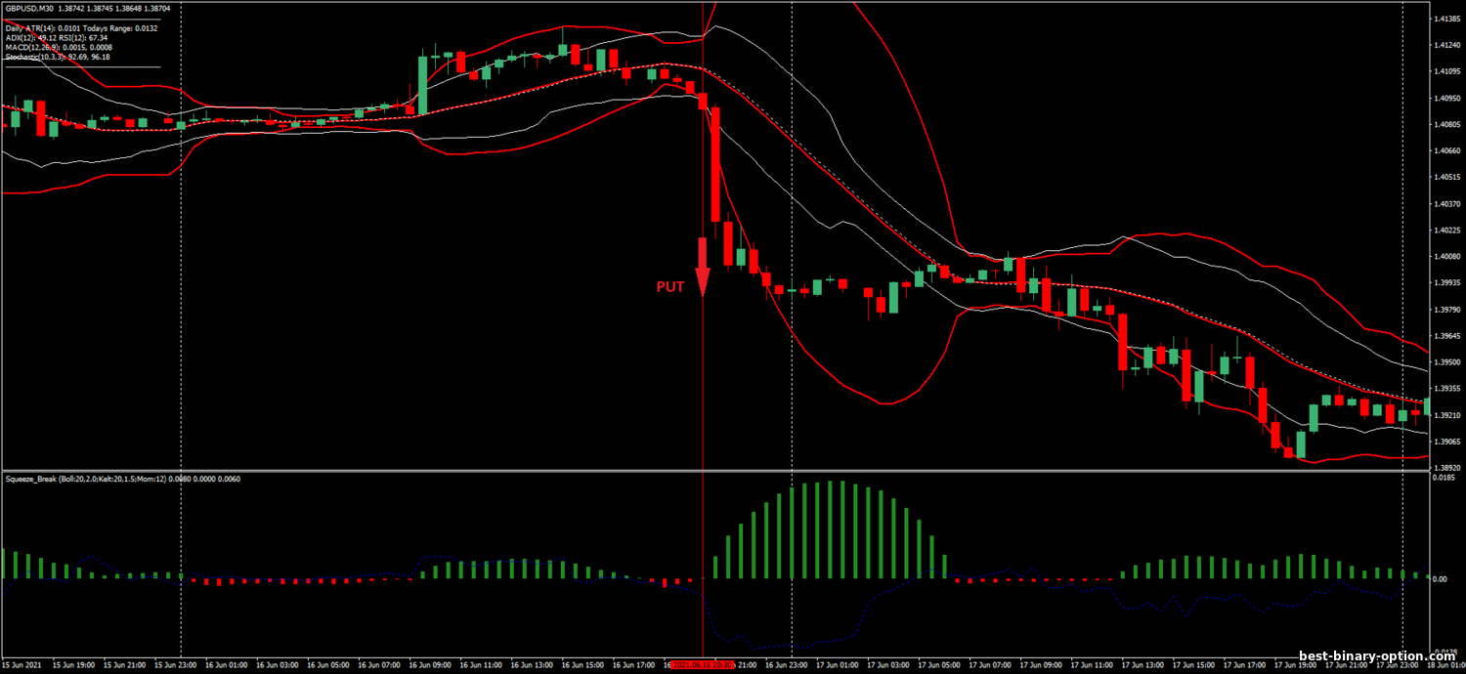Image resolution: width=1466 pixels, height=674 pixels.
Task: Click the 16 Jun 15:00 time label
Action: pos(581,665)
